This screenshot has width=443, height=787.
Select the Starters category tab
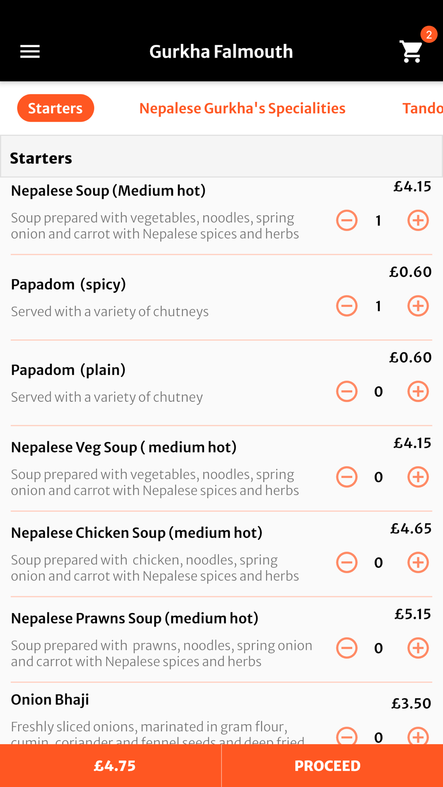point(55,108)
